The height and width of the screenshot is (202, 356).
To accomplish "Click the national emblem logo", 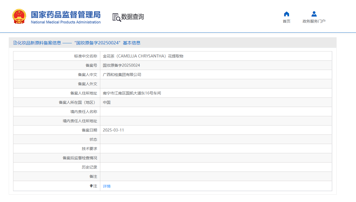I will coord(19,16).
